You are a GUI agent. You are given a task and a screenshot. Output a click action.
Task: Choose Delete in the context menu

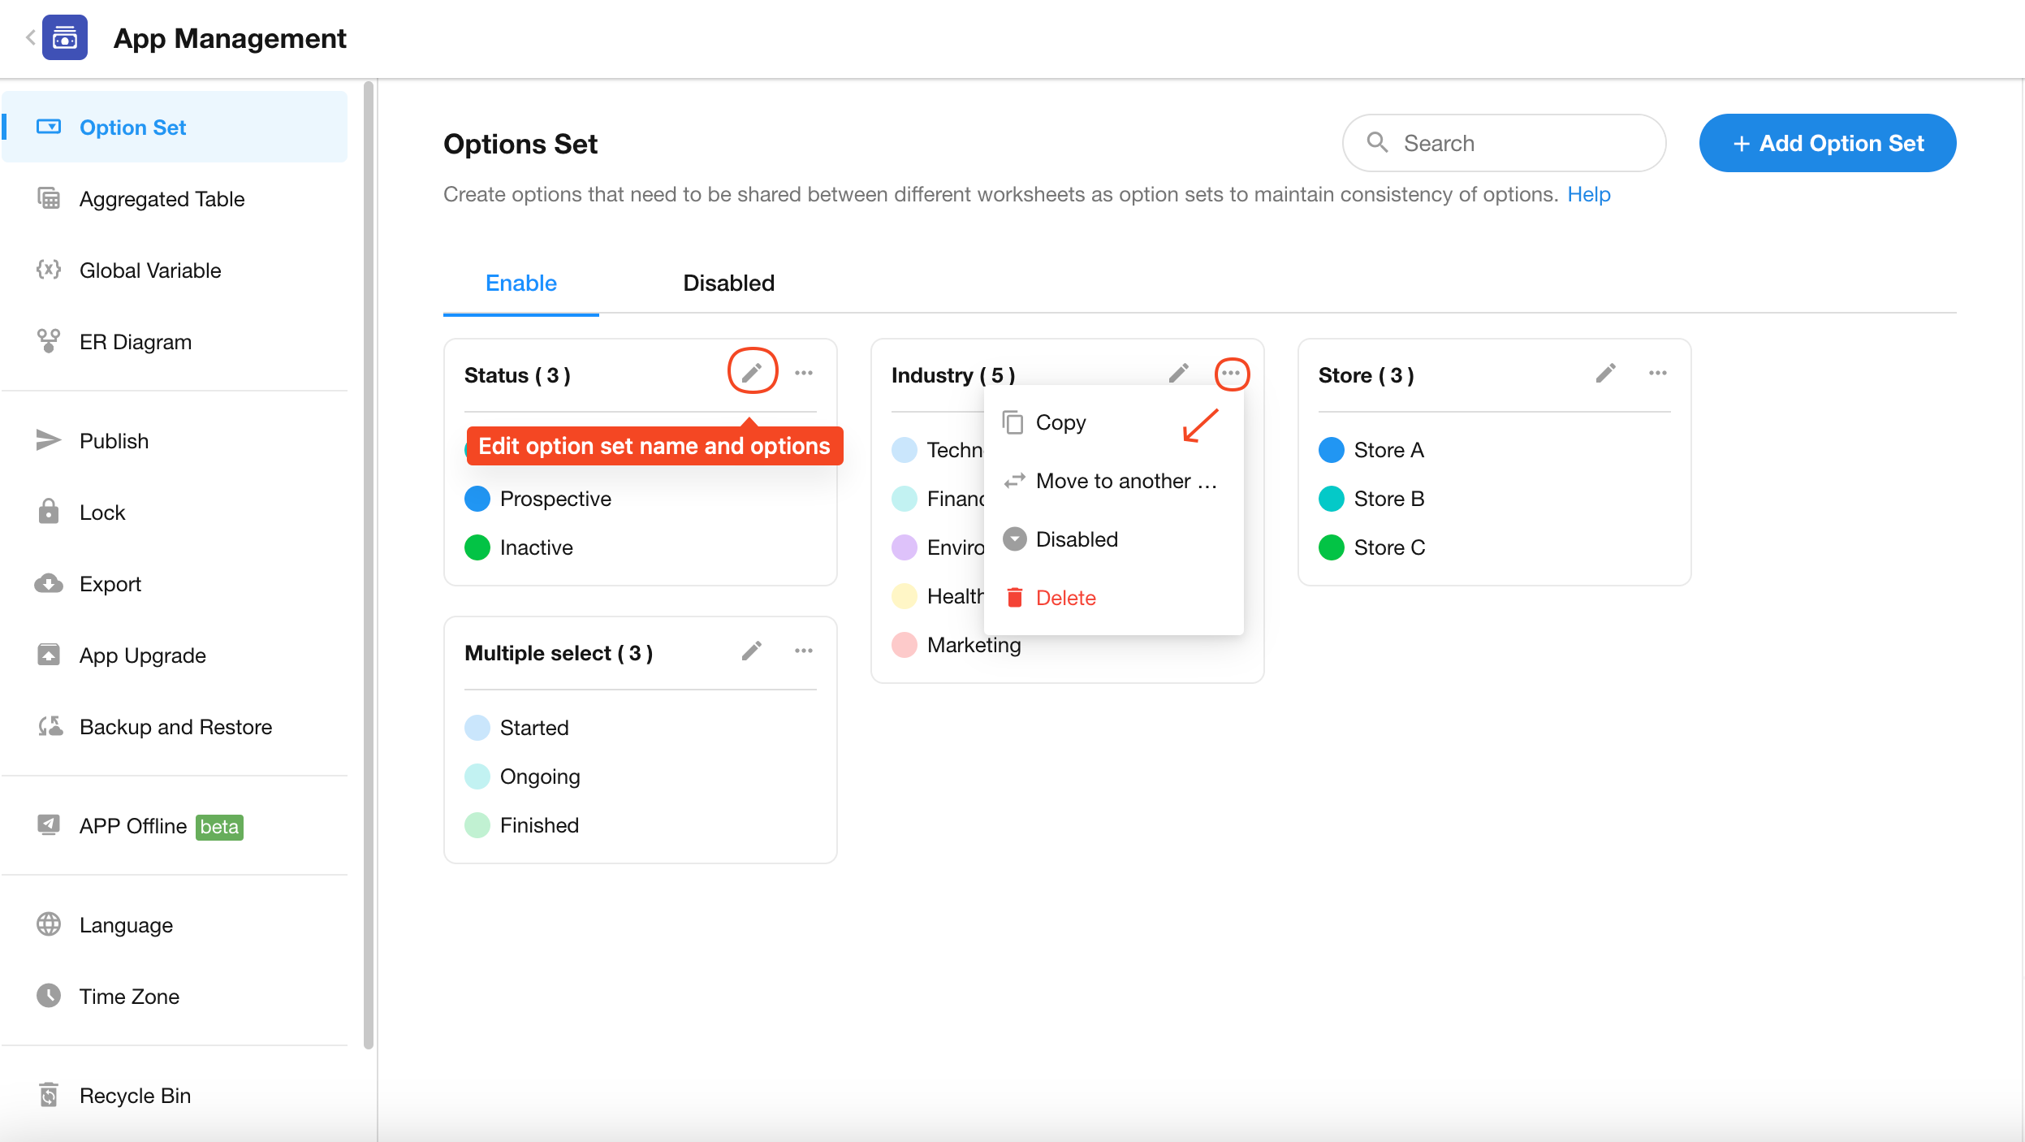click(1065, 598)
